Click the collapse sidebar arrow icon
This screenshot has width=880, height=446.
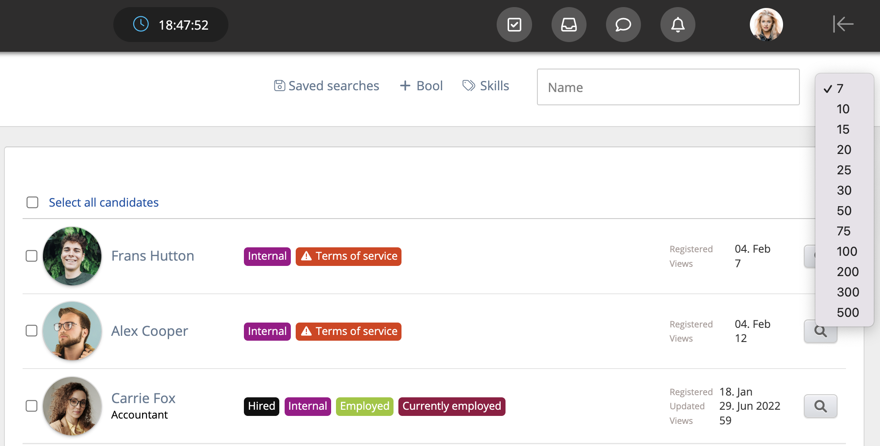pos(843,24)
